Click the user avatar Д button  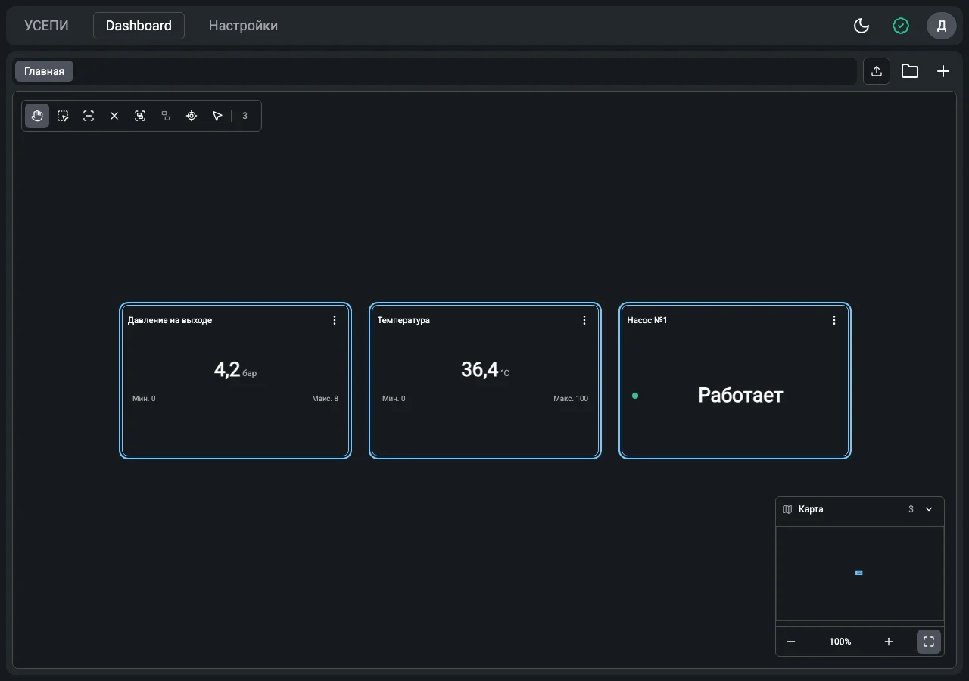[x=942, y=26]
